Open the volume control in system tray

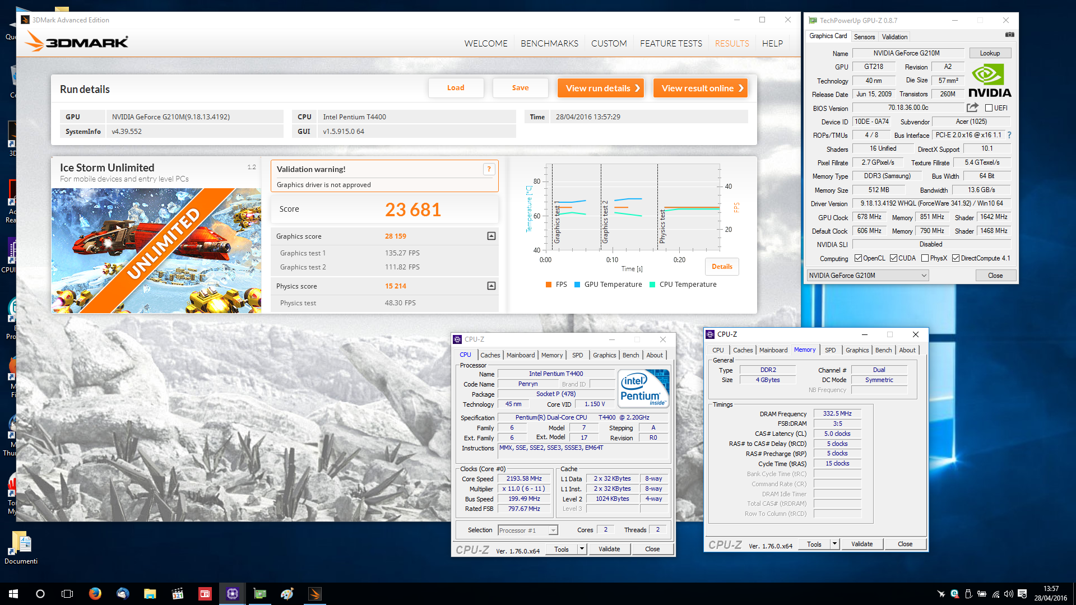point(1009,594)
